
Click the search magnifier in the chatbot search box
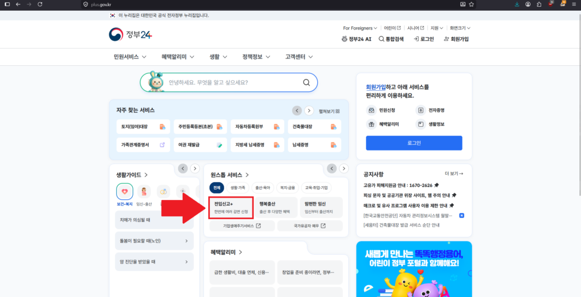[x=306, y=82]
